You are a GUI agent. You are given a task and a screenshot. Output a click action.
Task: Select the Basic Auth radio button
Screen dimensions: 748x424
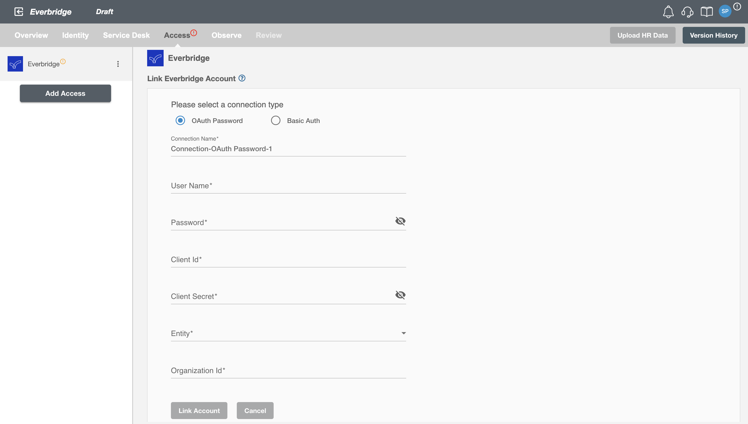tap(276, 120)
